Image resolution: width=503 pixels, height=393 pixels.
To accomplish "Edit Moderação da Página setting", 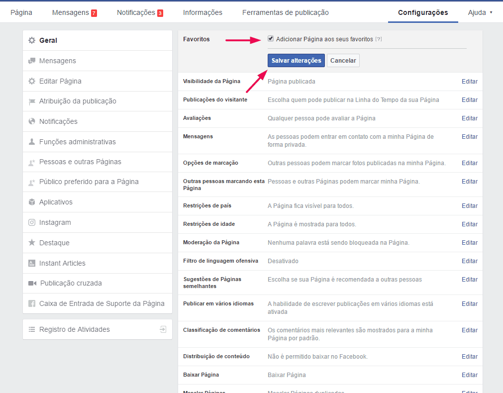I will 470,243.
